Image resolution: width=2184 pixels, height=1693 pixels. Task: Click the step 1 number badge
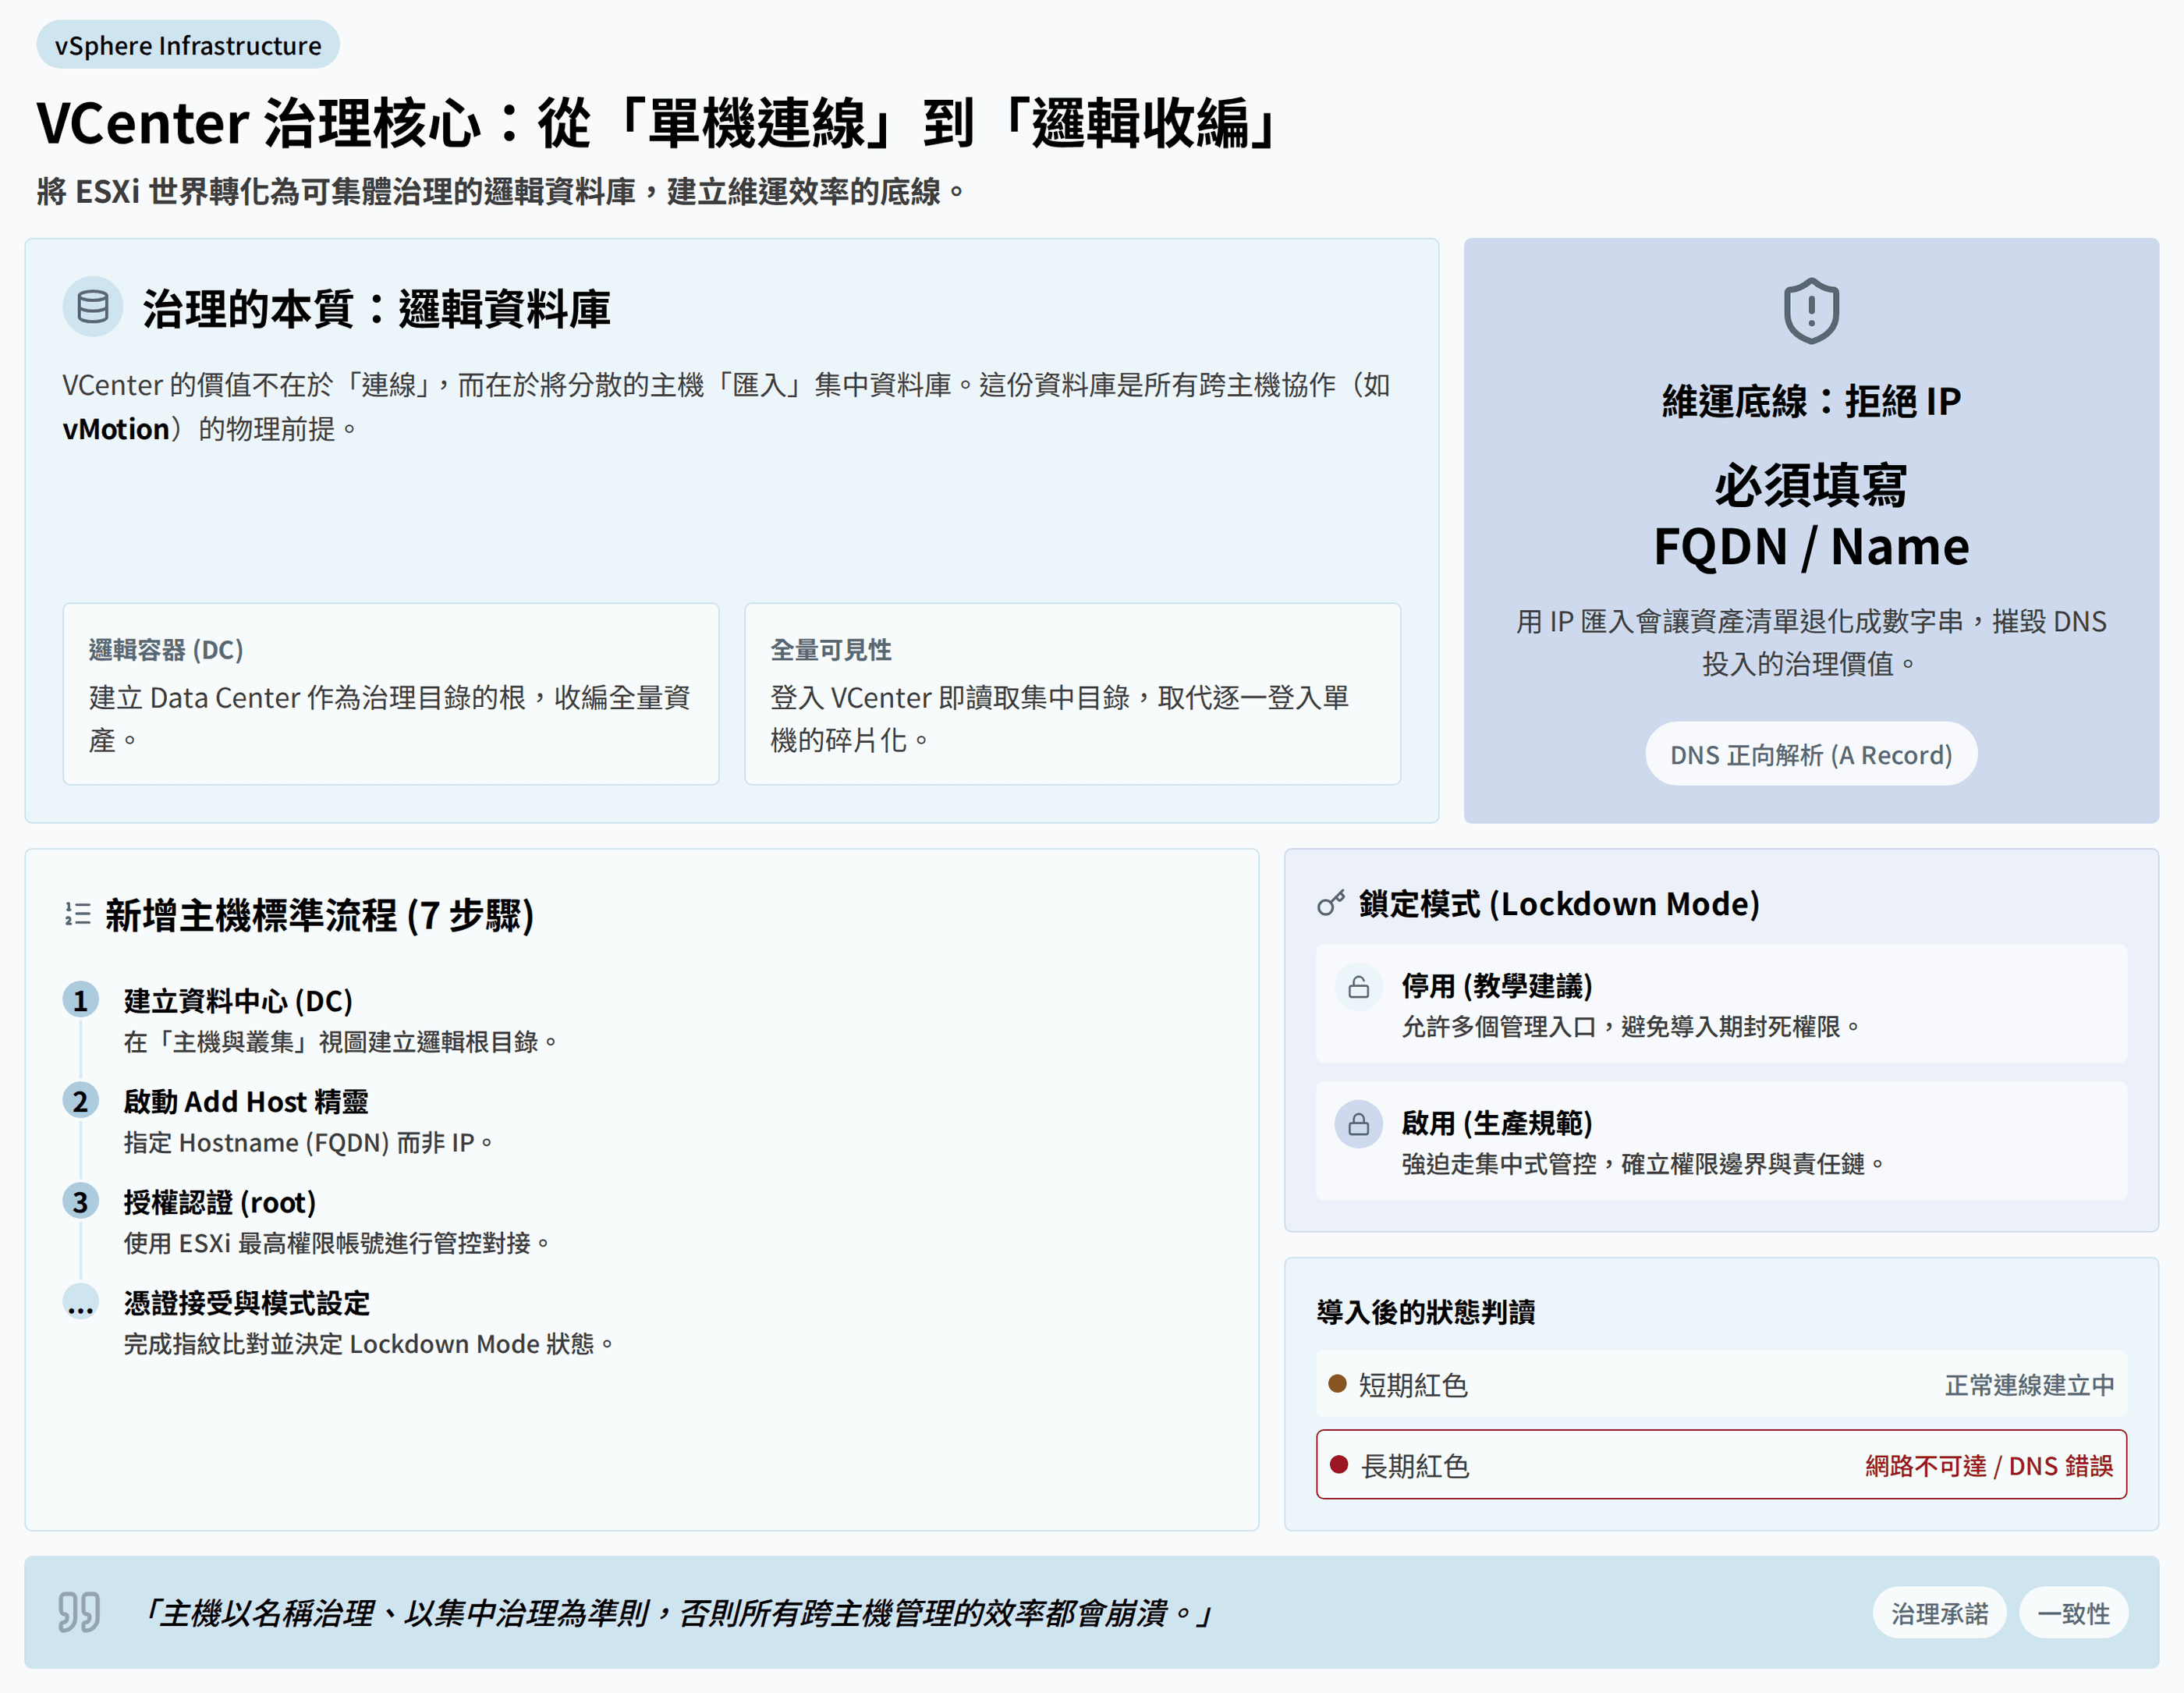(x=81, y=1000)
